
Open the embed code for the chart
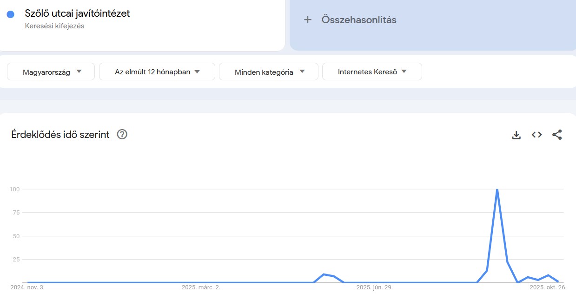(536, 135)
